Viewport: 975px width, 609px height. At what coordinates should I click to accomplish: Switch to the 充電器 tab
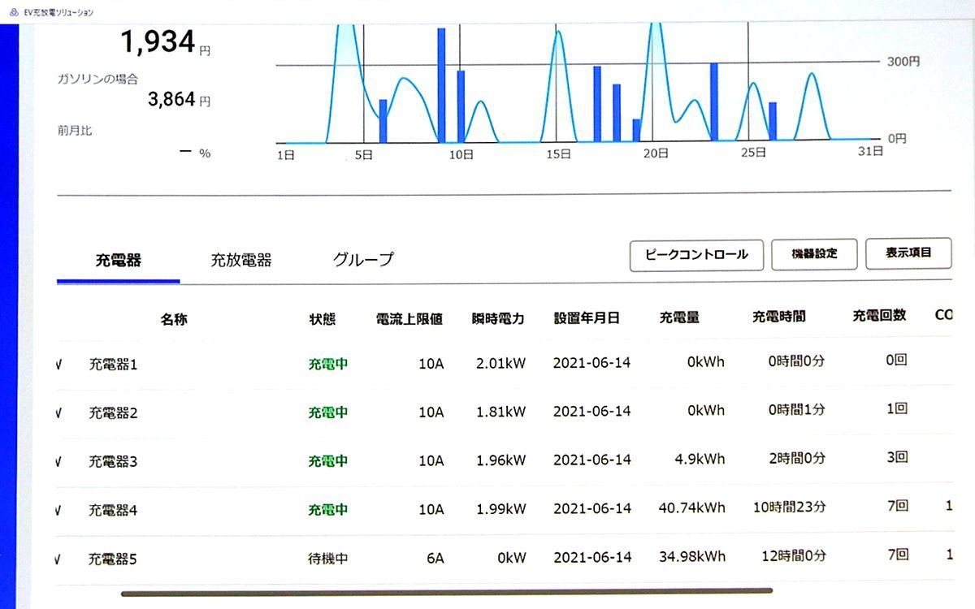tap(119, 260)
